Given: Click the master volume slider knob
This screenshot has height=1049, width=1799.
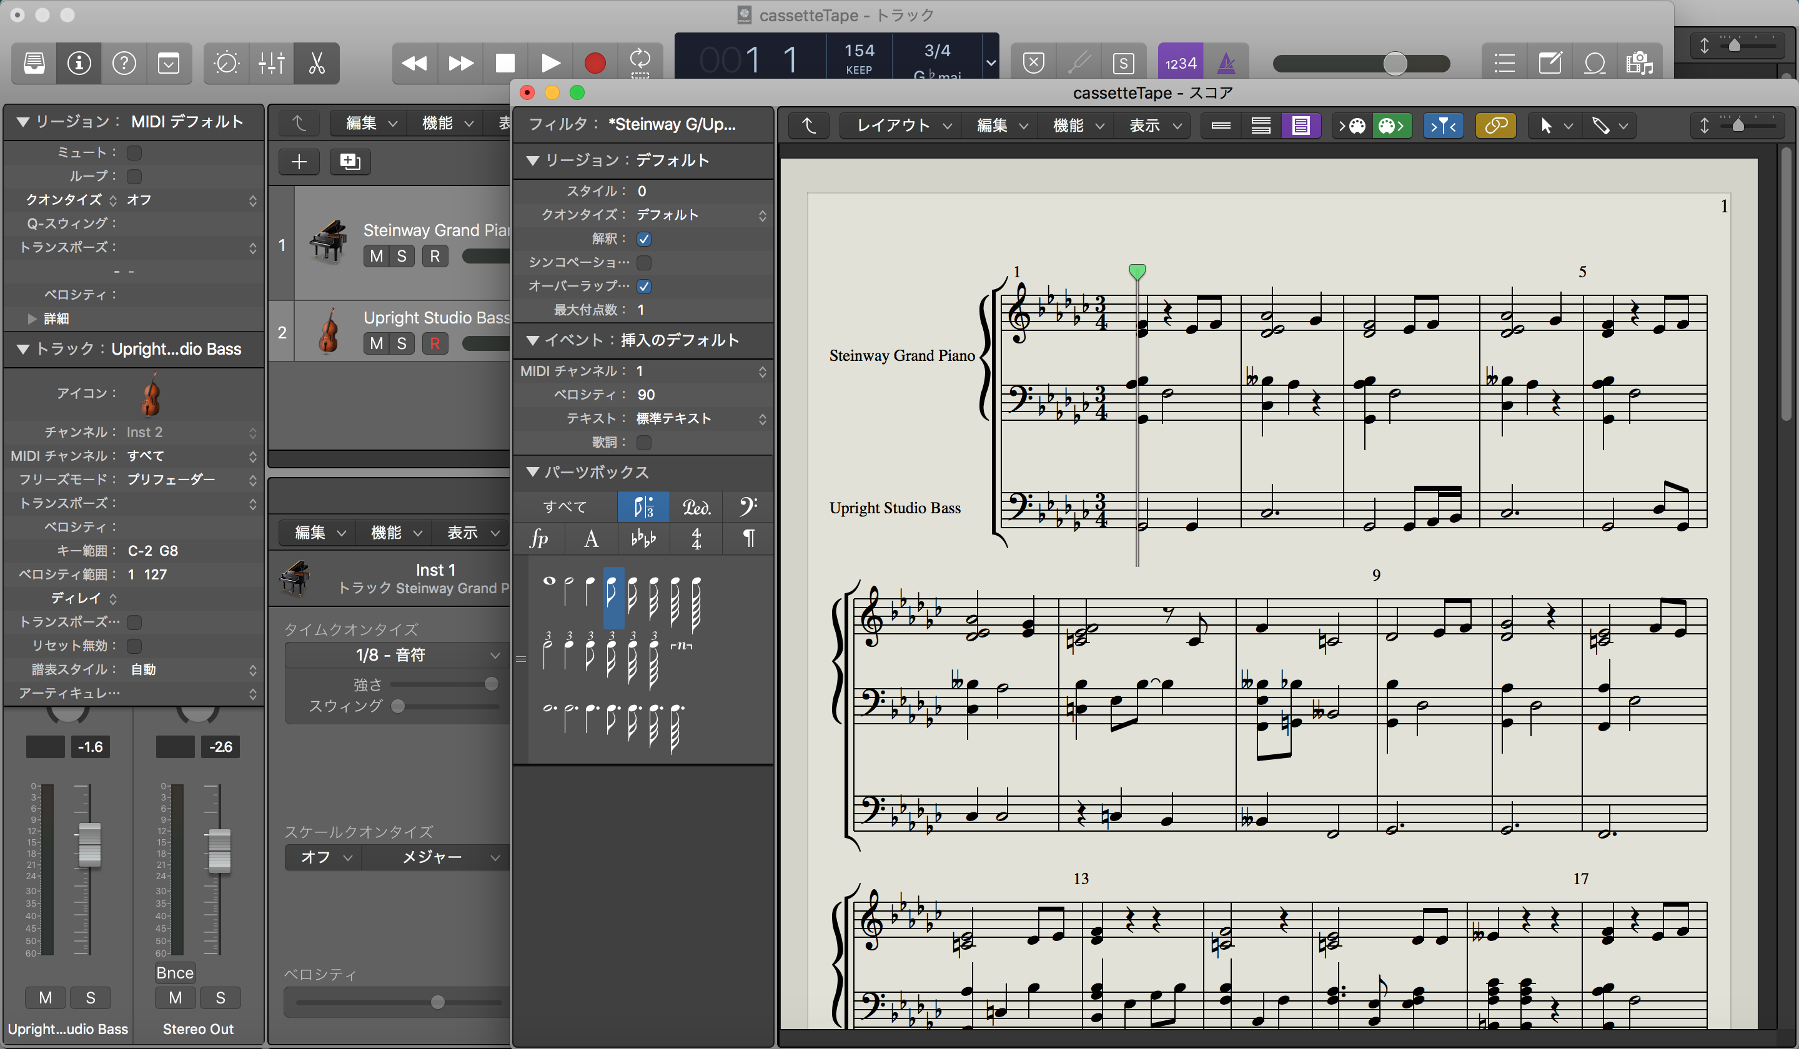Looking at the screenshot, I should coord(1394,64).
